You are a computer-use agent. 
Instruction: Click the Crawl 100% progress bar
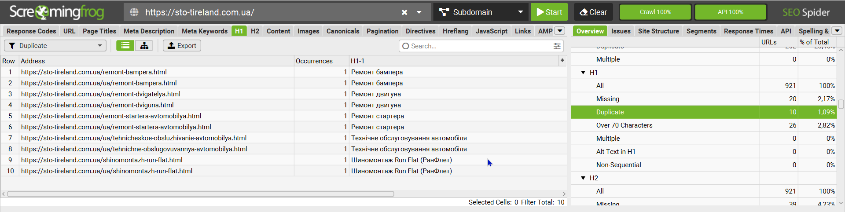coord(655,12)
